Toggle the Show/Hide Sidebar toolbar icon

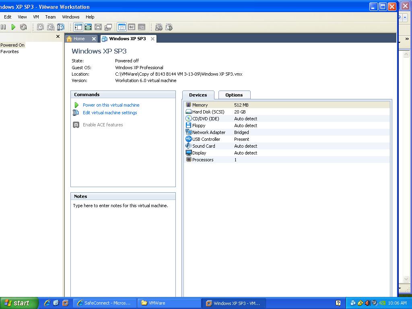tap(78, 27)
